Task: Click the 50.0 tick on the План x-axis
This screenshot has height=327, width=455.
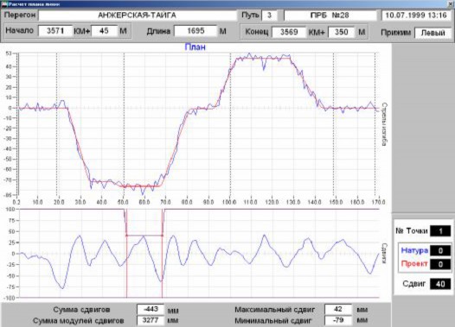Action: pyautogui.click(x=123, y=202)
